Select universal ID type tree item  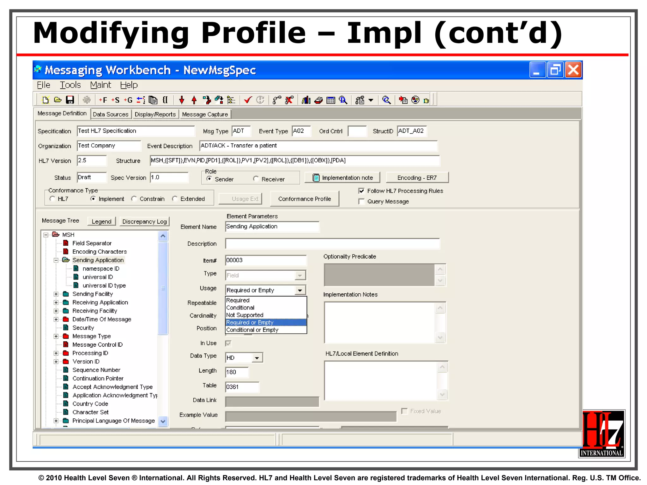(104, 285)
